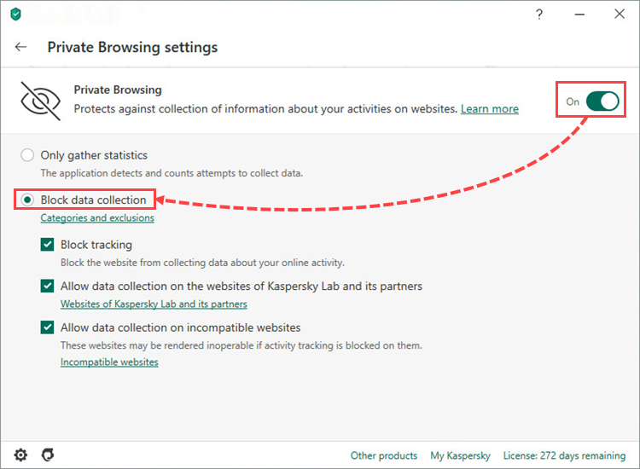This screenshot has height=469, width=640.
Task: Select Only gather statistics option
Action: pyautogui.click(x=27, y=155)
